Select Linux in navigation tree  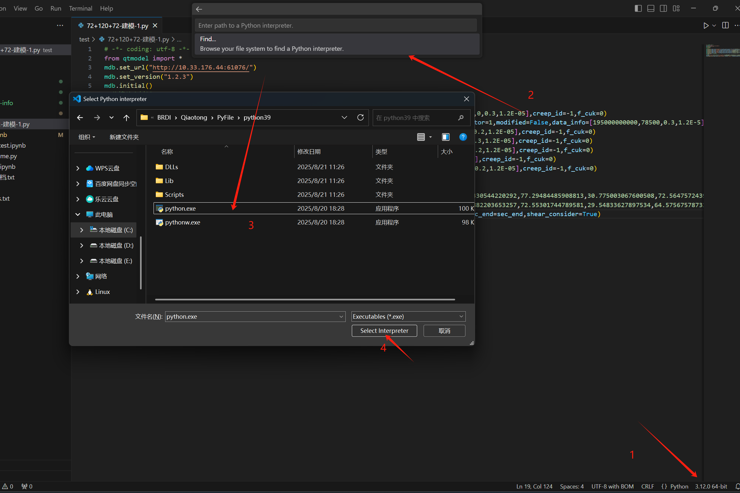(98, 292)
